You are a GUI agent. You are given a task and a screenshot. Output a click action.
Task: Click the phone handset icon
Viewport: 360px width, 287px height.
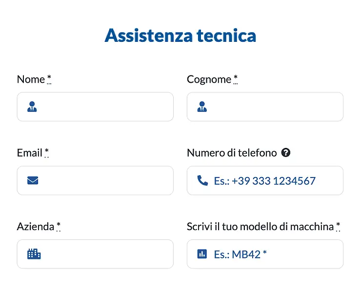[x=202, y=180]
